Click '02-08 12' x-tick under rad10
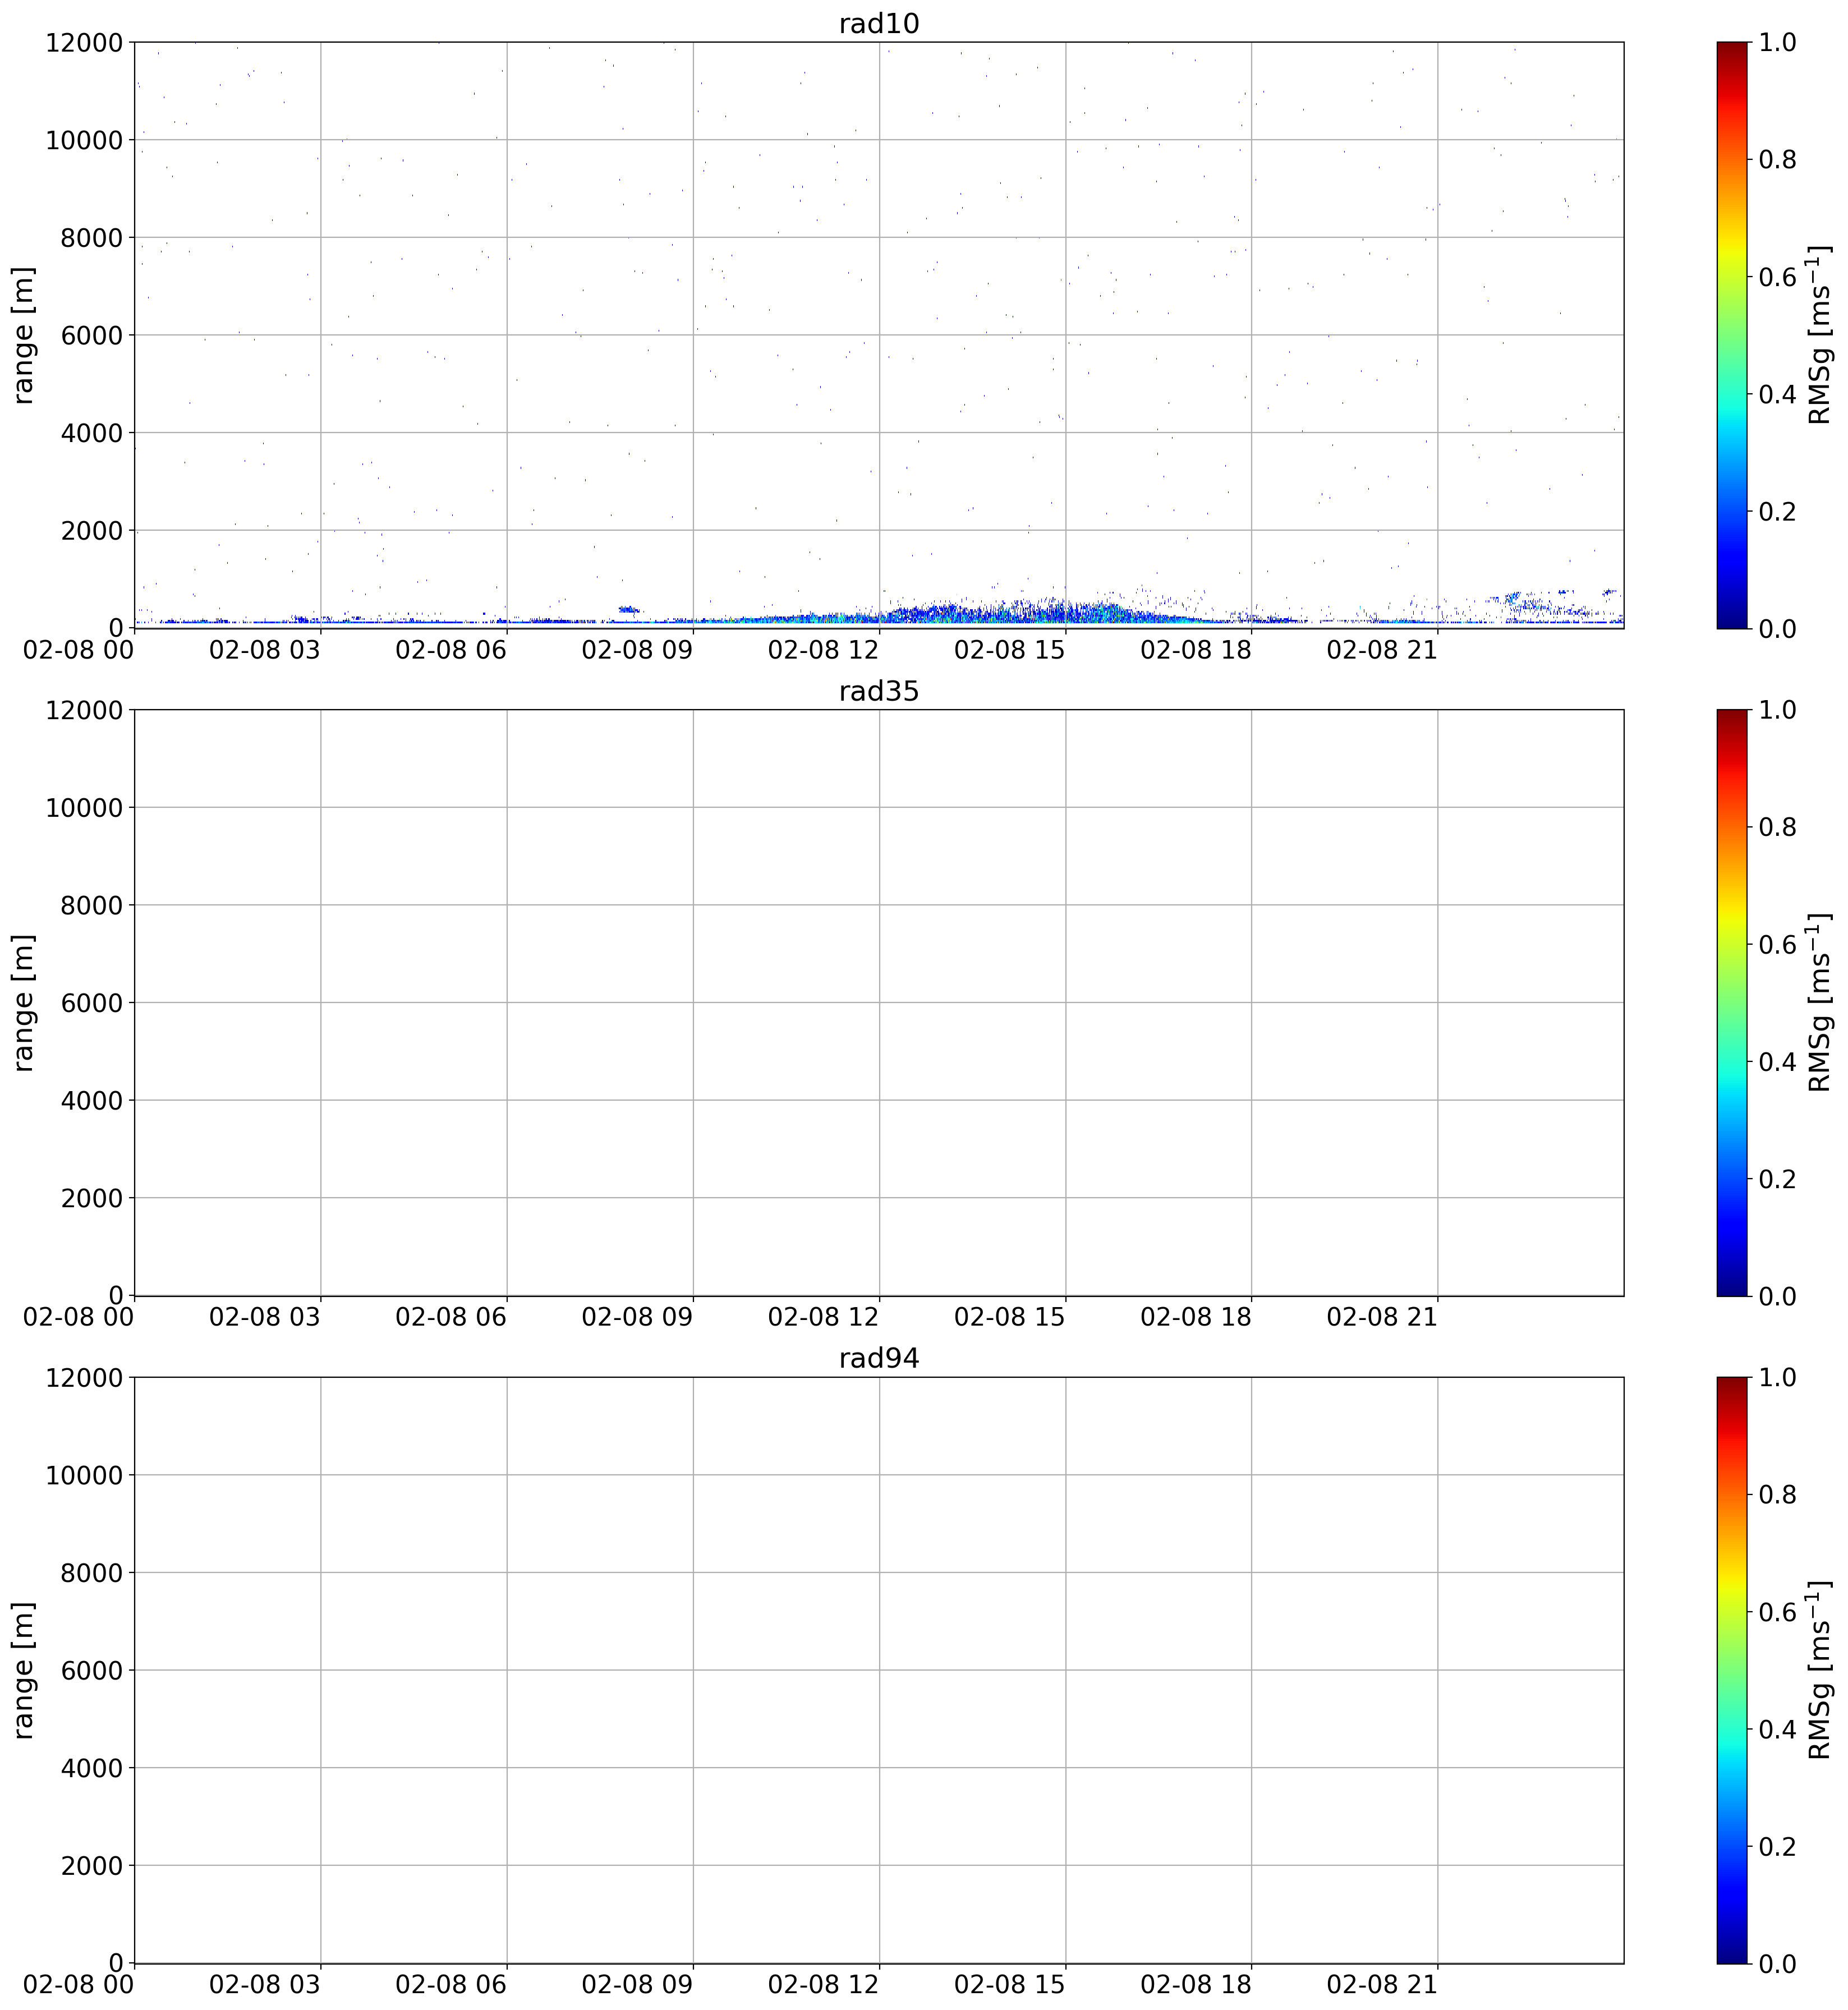 (x=823, y=650)
